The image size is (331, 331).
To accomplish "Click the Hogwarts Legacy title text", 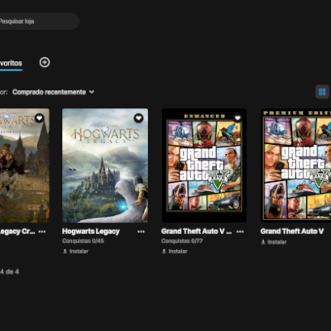I will 91,232.
